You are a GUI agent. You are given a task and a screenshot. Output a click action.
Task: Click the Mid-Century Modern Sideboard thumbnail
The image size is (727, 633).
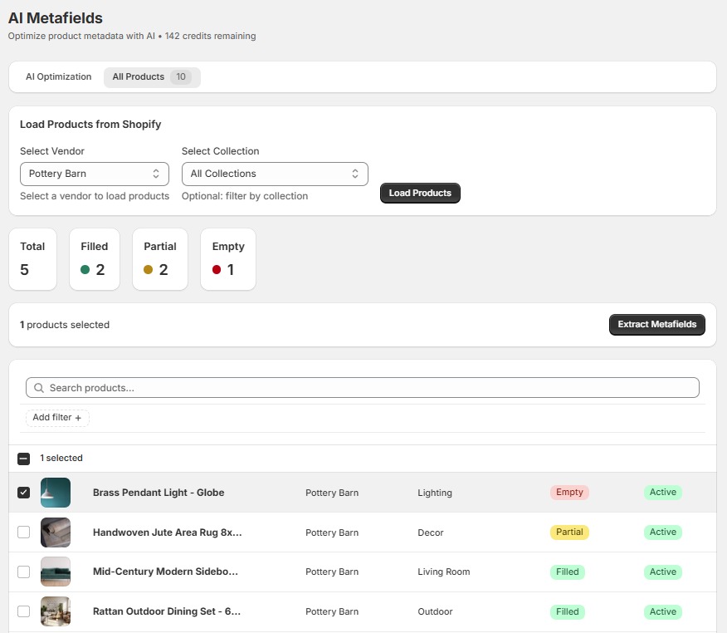(56, 572)
